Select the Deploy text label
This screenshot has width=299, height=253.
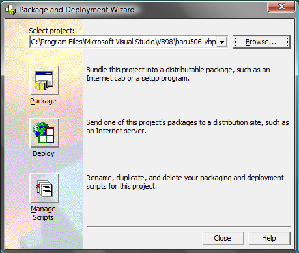click(x=44, y=153)
